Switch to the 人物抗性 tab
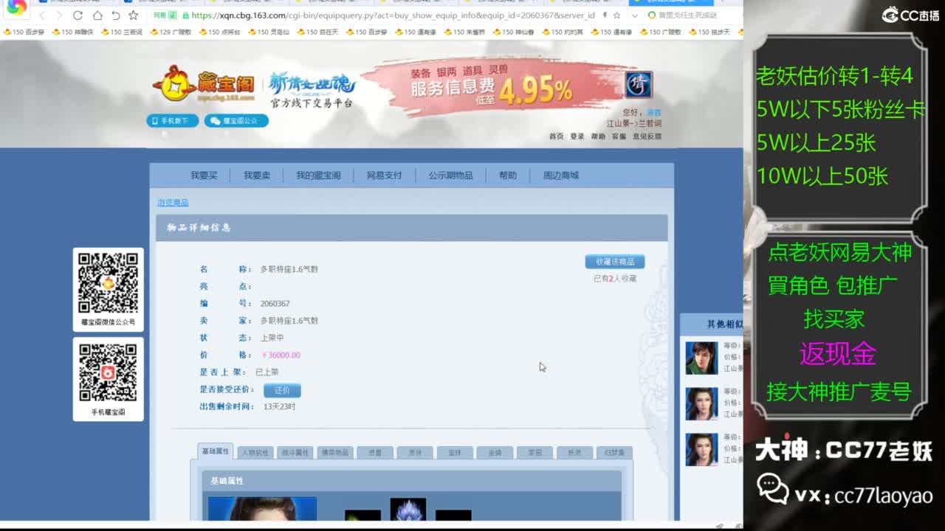Viewport: 945px width, 531px height. pyautogui.click(x=255, y=451)
